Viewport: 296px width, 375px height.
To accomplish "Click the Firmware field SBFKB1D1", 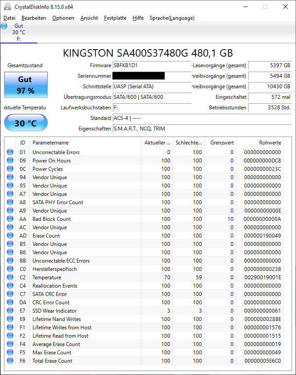I will 152,65.
